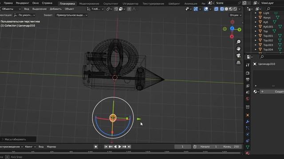Viewport: 284px width, 159px height.
Task: Open the Глоб... transform orientation dropdown
Action: point(95,9)
